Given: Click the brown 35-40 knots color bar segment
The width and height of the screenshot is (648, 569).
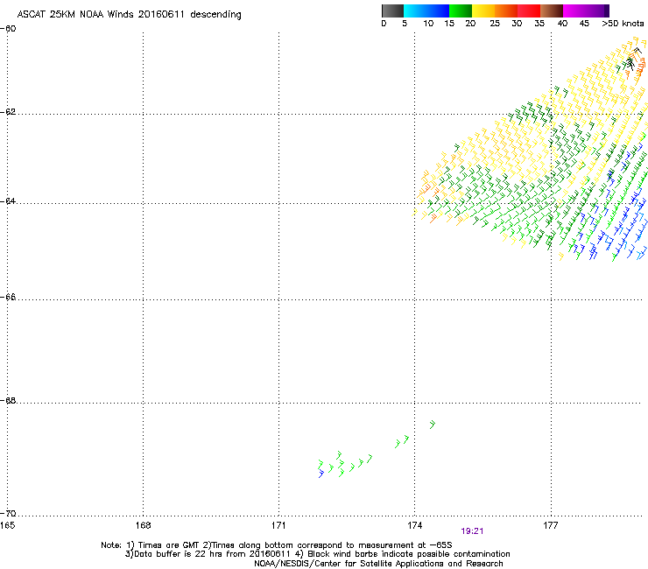Looking at the screenshot, I should coord(552,11).
